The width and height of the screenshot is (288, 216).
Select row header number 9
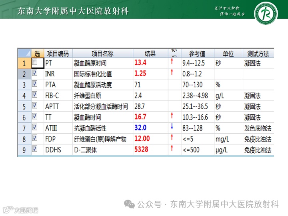pyautogui.click(x=24, y=150)
